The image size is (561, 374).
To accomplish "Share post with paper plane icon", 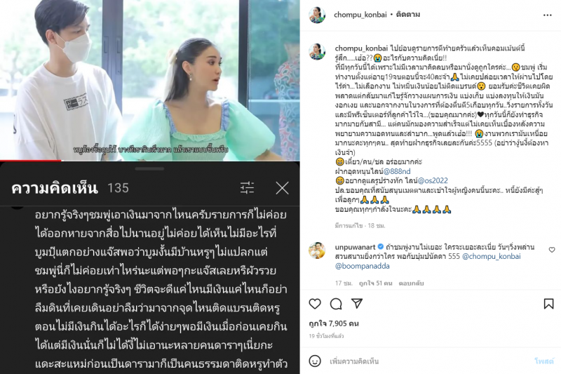I will [x=357, y=304].
